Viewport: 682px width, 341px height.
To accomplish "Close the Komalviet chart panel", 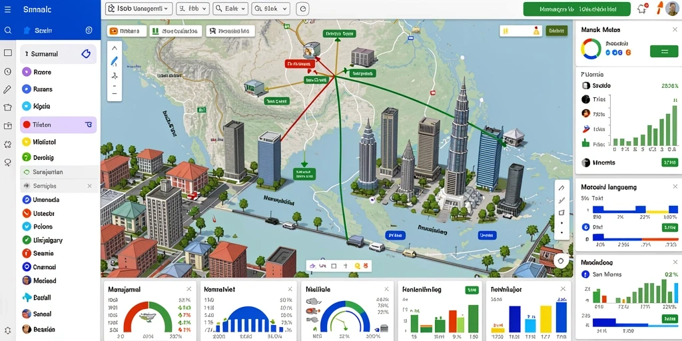I will [290, 289].
